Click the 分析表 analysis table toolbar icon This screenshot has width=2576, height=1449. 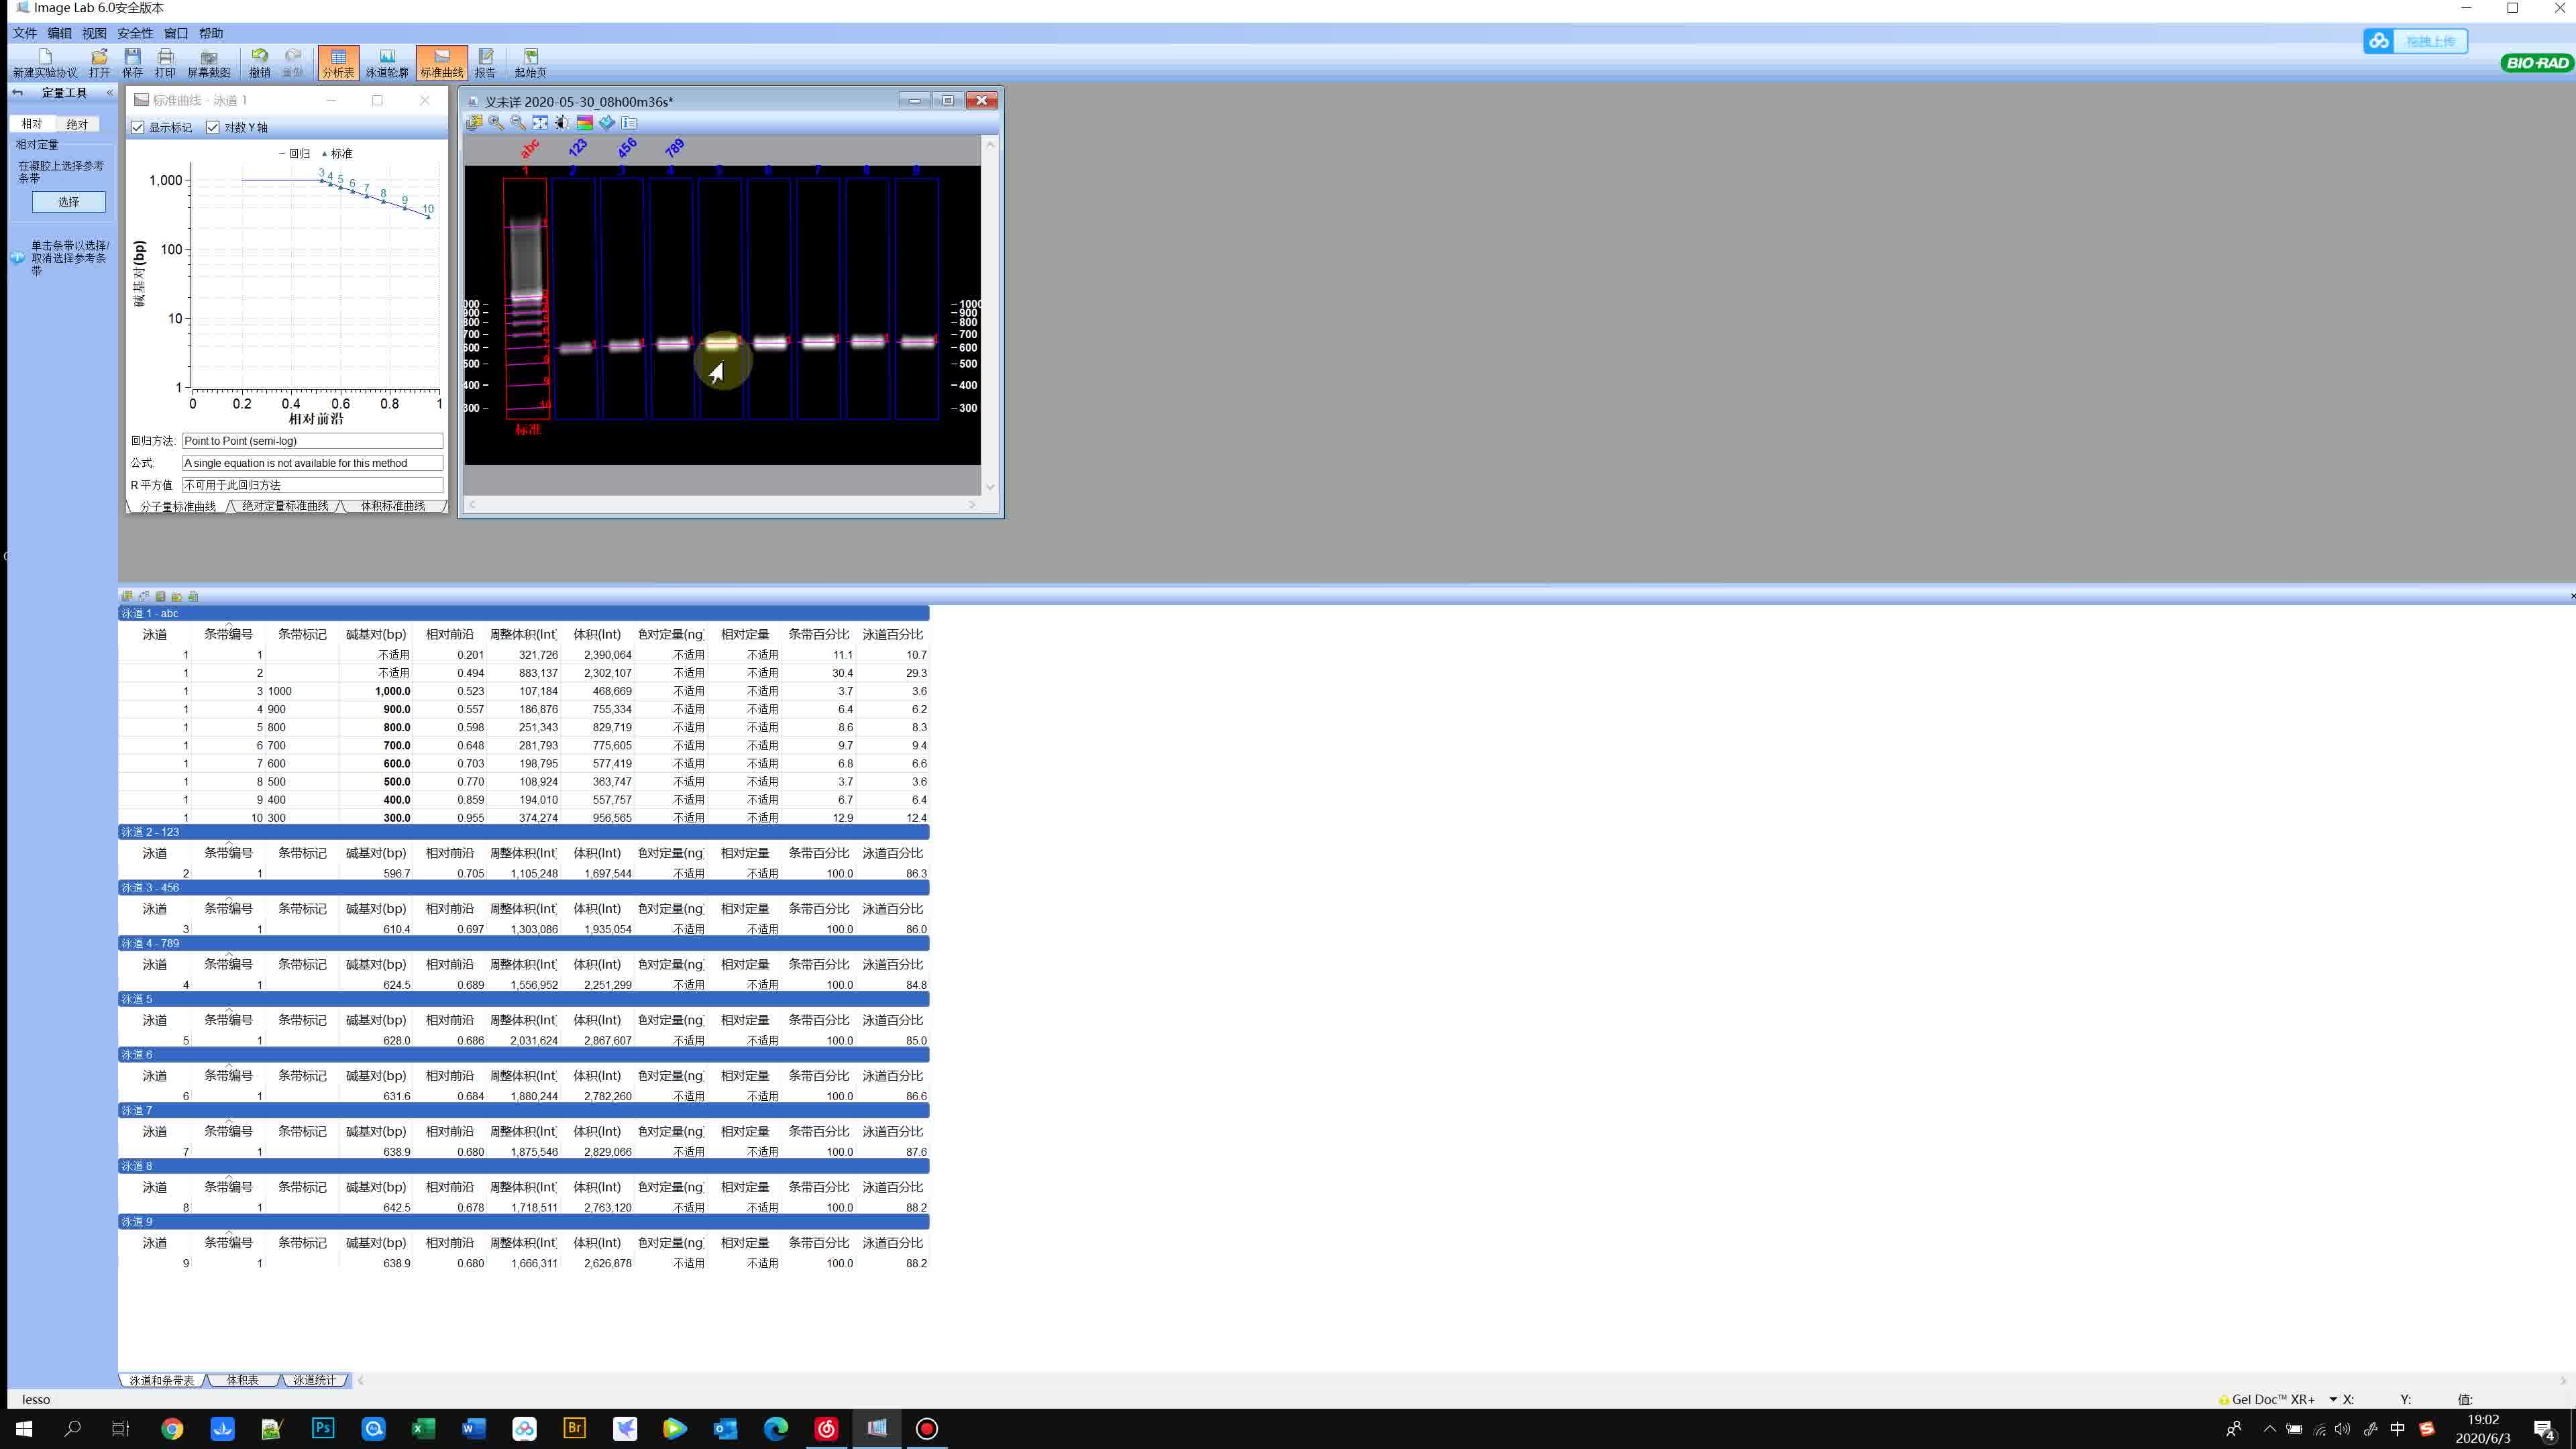tap(338, 62)
